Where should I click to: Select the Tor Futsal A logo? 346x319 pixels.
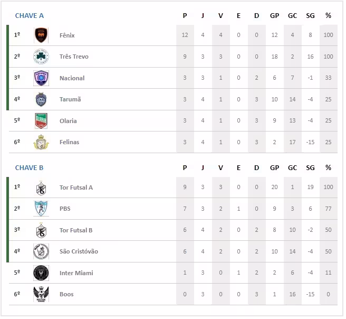click(x=41, y=187)
